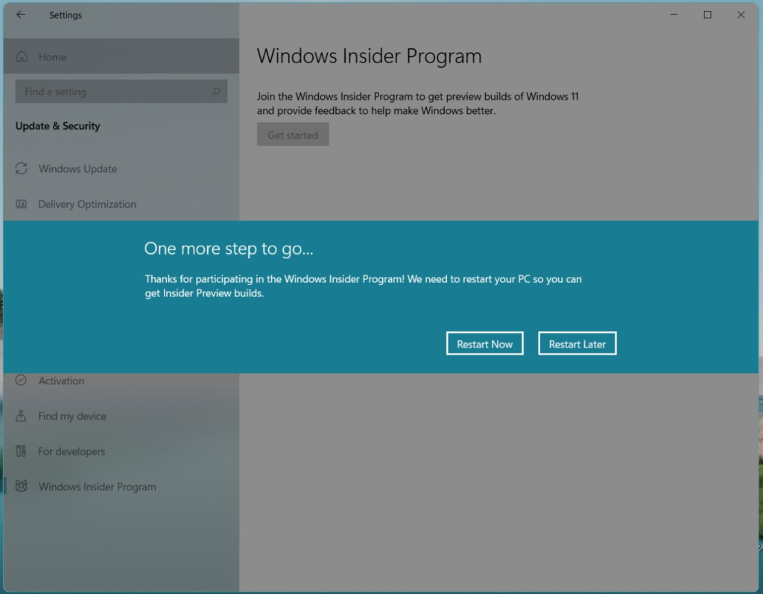
Task: Click the For developers tools icon
Action: (21, 451)
